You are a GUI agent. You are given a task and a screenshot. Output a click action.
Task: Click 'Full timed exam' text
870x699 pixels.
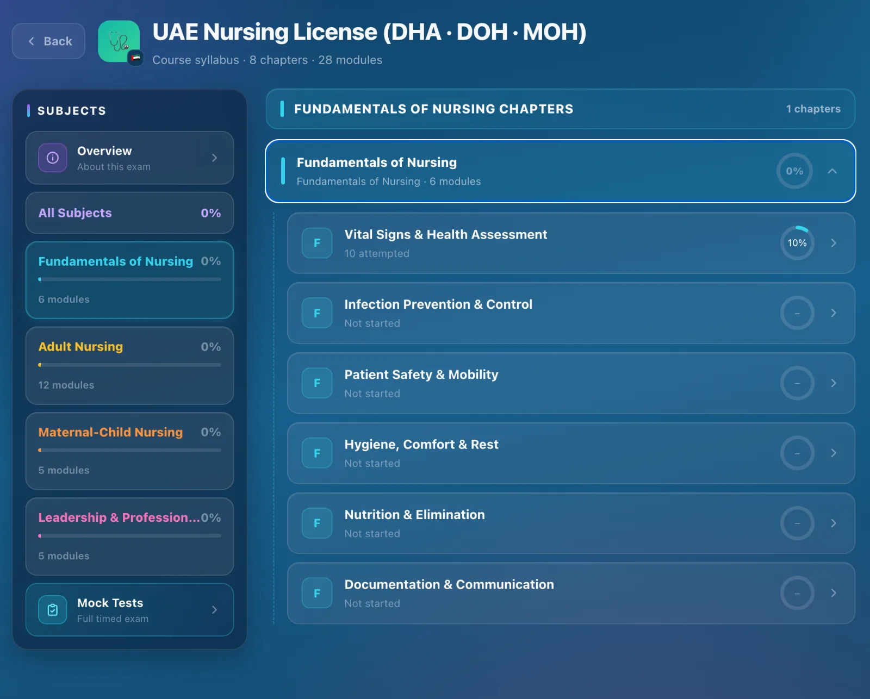click(x=113, y=619)
